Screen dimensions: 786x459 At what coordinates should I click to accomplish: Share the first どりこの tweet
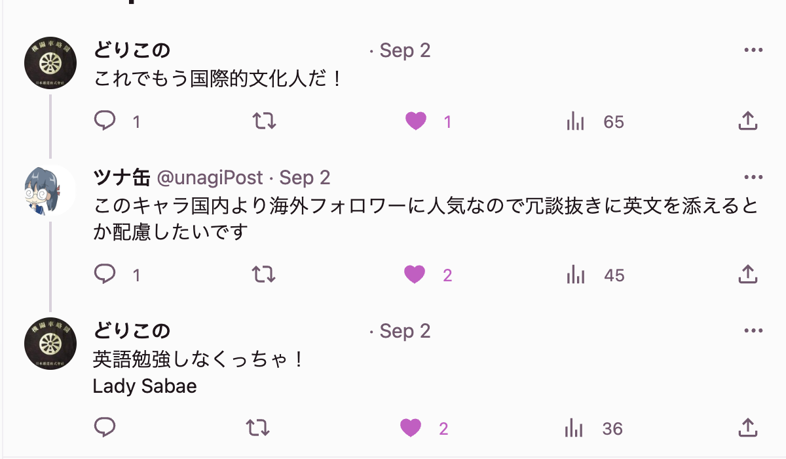click(747, 121)
